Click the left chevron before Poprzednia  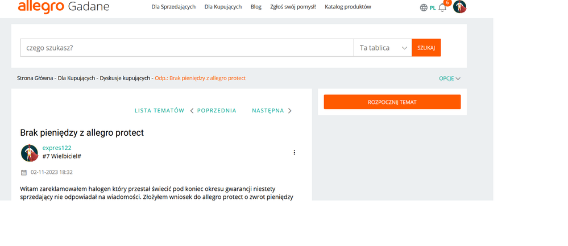[x=192, y=111]
